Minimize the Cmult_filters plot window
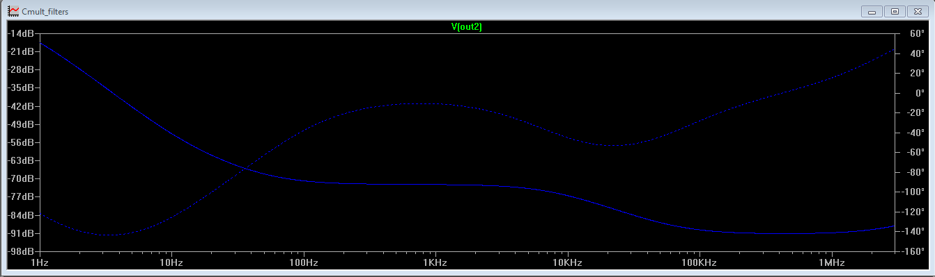Viewport: 935px width, 277px height. click(x=871, y=11)
